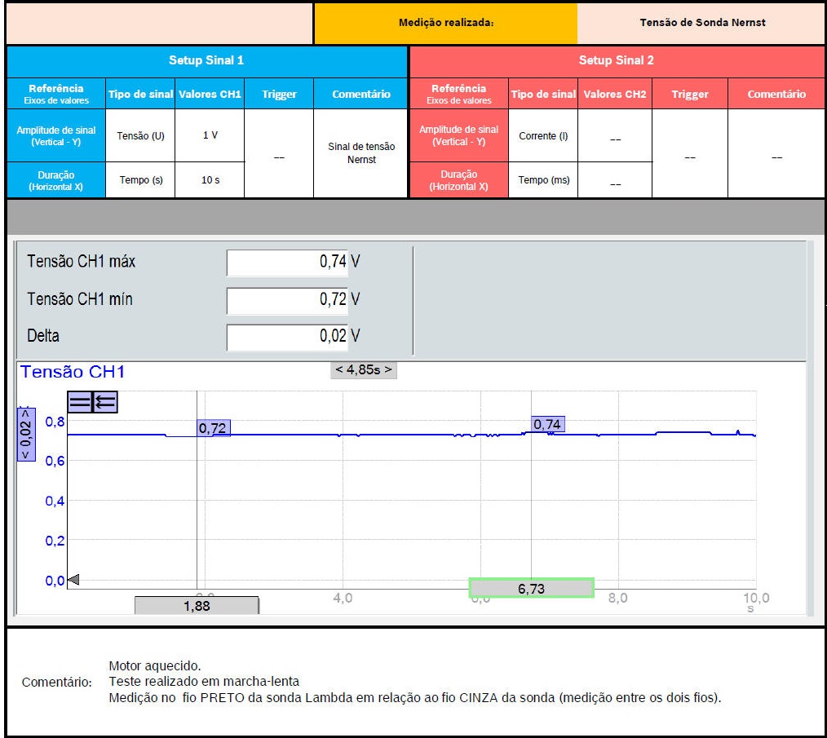
Task: Click the 10 s duration value cell
Action: [x=210, y=180]
